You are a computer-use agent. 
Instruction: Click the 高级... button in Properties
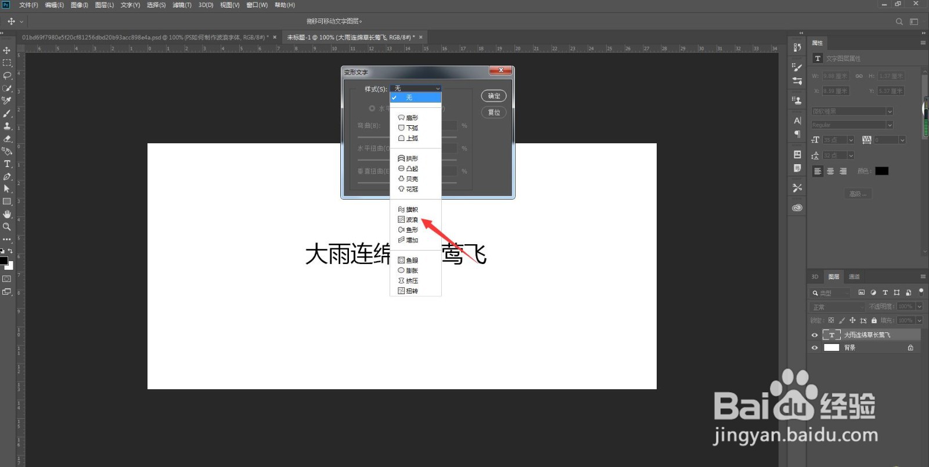click(x=858, y=194)
